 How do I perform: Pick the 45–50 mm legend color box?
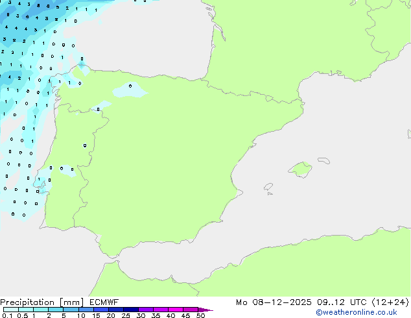point(191,310)
